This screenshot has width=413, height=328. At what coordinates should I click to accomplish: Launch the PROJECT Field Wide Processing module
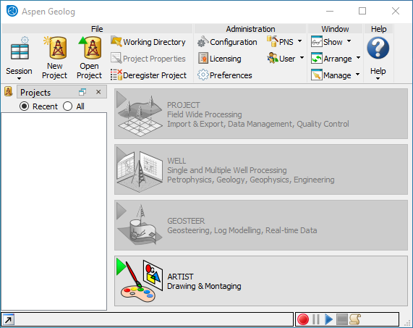pos(261,114)
